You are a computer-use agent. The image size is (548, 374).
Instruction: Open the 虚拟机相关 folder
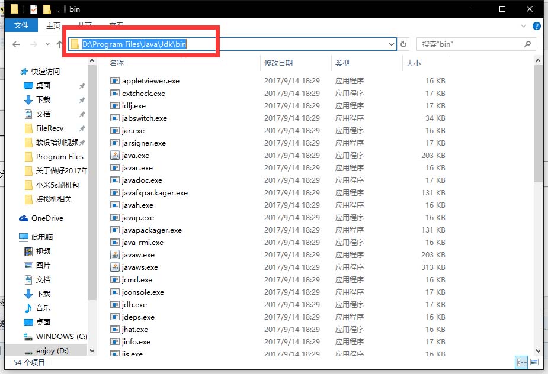click(x=53, y=199)
